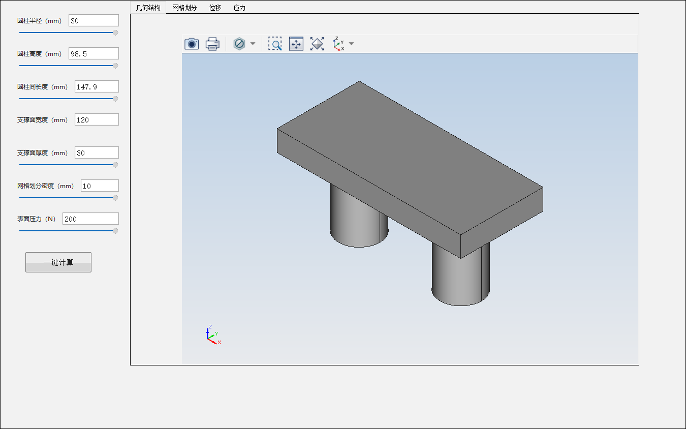This screenshot has width=686, height=429.
Task: Click the fit all view icon
Action: pos(317,44)
